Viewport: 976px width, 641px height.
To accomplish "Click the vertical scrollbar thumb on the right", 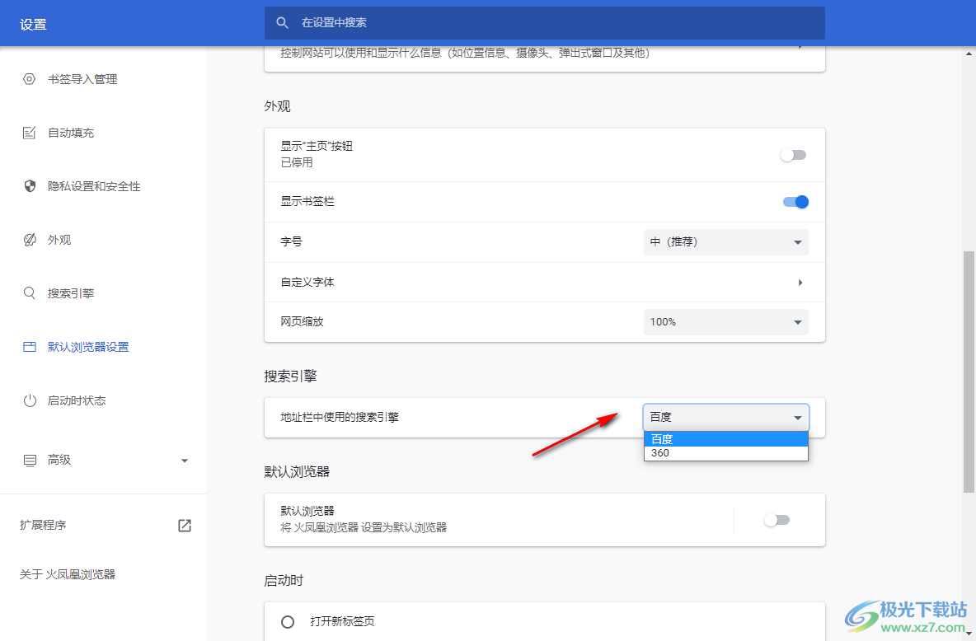I will [x=969, y=372].
